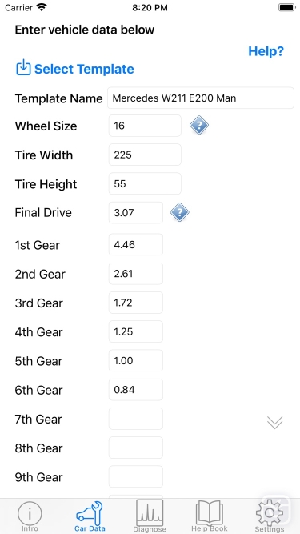Open the Intro info tab
Screen dimensions: 300x534
pos(30,516)
